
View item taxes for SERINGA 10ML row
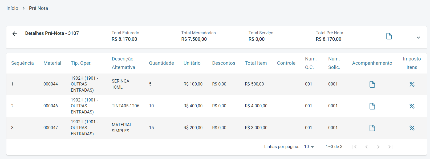tap(412, 84)
